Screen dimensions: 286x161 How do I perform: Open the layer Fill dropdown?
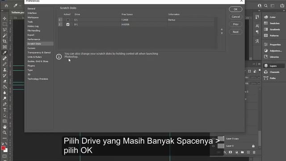click(x=259, y=84)
